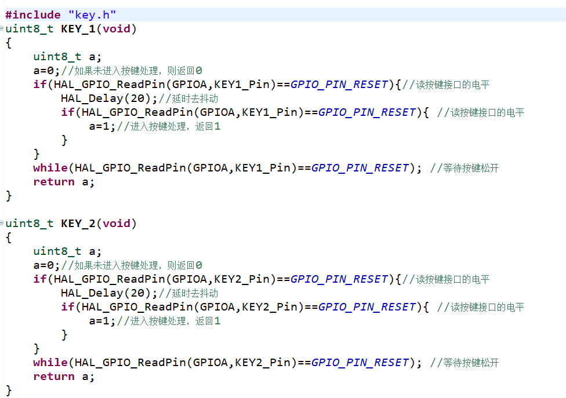Screen dimensions: 566x398
Task: Click the while loop line reading KEY1_Pin
Action: tap(227, 168)
